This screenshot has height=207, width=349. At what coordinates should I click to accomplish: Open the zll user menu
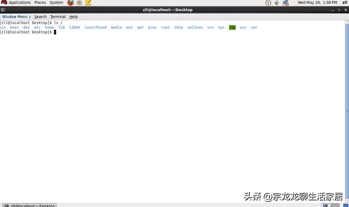(x=345, y=3)
